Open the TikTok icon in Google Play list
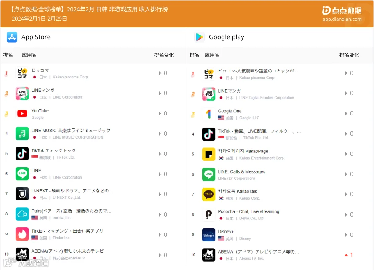Image resolution: width=374 pixels, height=270 pixels. (x=208, y=134)
